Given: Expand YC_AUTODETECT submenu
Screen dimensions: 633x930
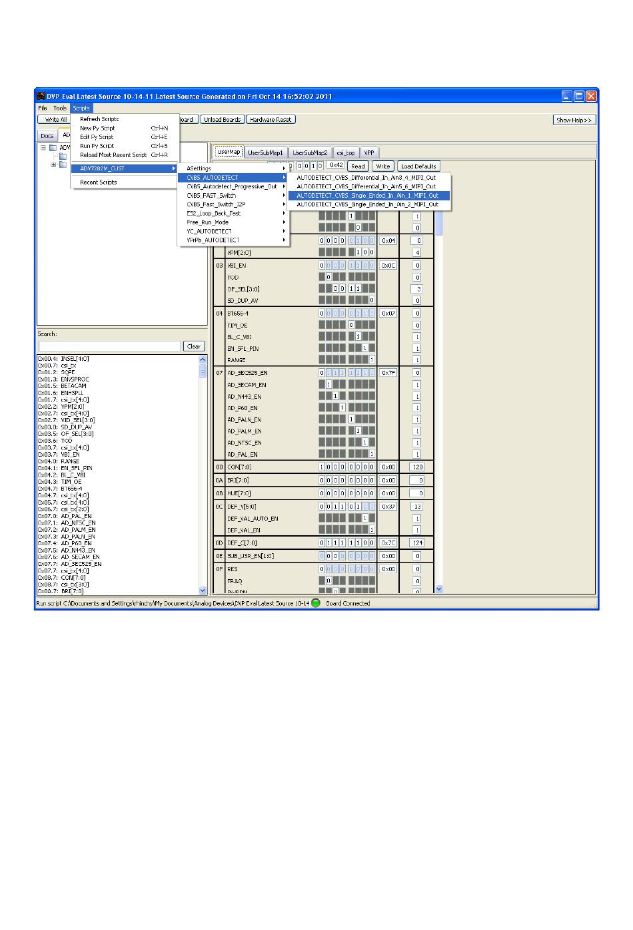Looking at the screenshot, I should click(233, 231).
